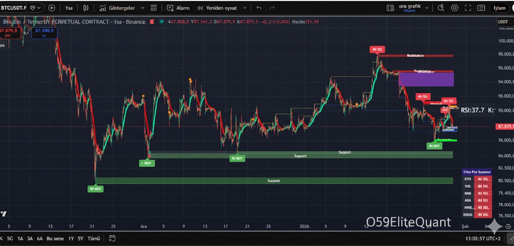Open the indicator templates grid icon
This screenshot has height=246, width=514.
coord(155,8)
